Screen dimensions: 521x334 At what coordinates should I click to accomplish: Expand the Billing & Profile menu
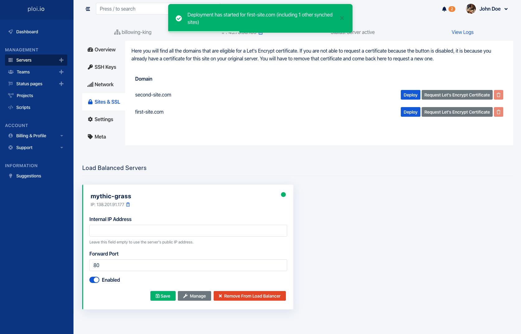tap(36, 136)
